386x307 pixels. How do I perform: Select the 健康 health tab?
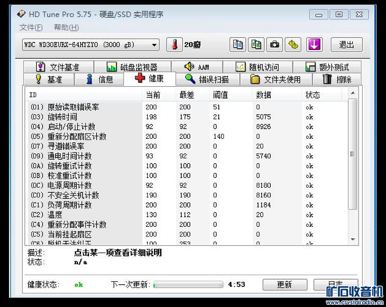150,79
